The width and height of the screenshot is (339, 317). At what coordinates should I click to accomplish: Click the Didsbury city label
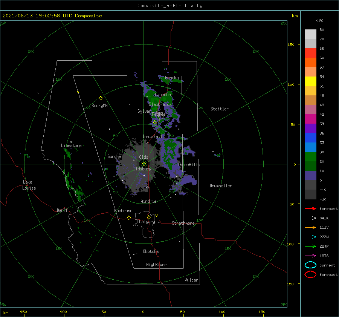(142, 169)
